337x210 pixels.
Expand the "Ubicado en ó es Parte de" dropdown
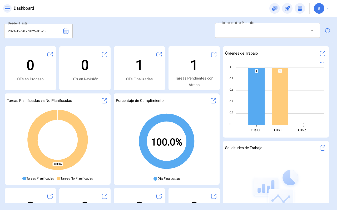267,30
